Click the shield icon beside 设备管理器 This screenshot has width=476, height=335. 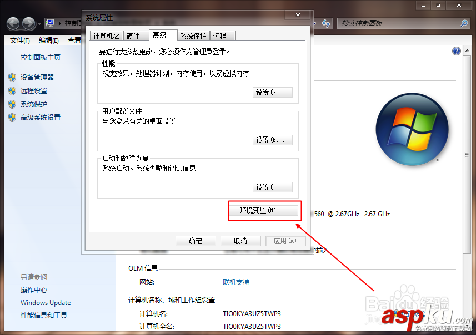tap(12, 78)
